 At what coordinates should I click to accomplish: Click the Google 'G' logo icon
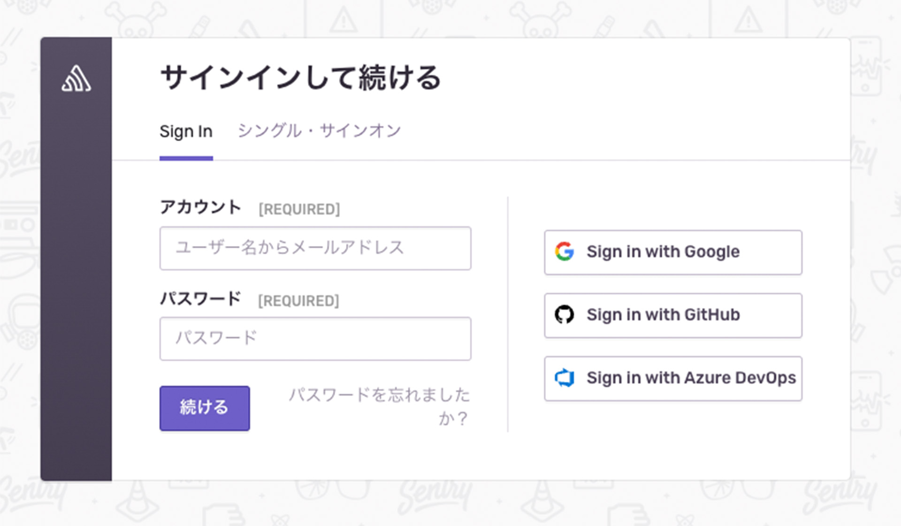tap(564, 252)
